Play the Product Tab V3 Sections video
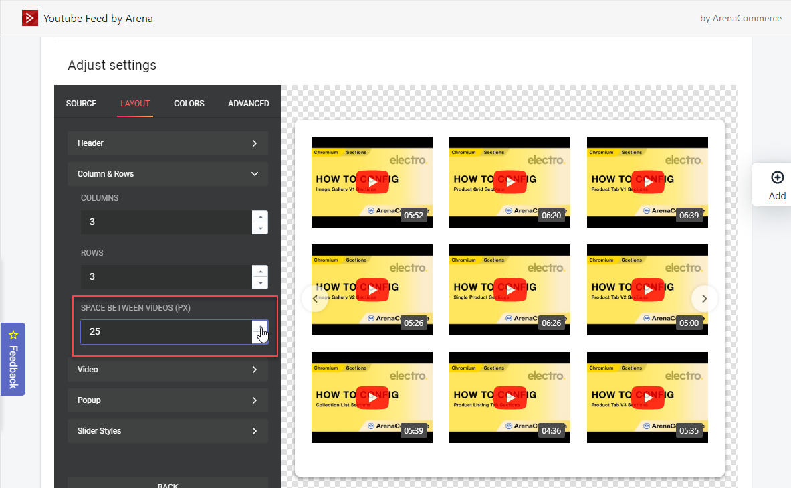 click(648, 398)
